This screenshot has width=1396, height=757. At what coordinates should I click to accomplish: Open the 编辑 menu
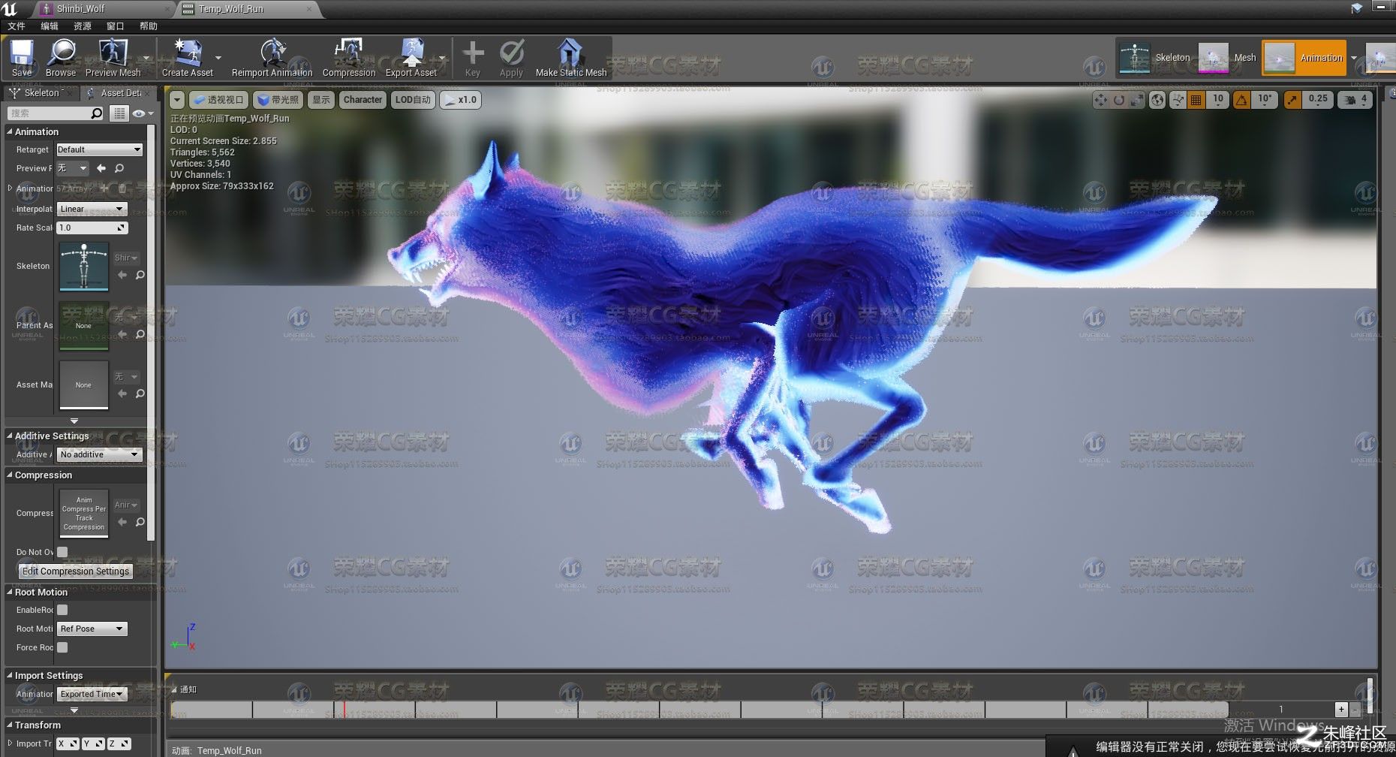point(50,26)
